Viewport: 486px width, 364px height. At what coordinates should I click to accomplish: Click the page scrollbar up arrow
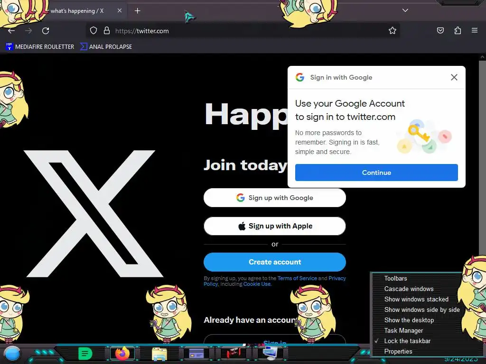(482, 57)
